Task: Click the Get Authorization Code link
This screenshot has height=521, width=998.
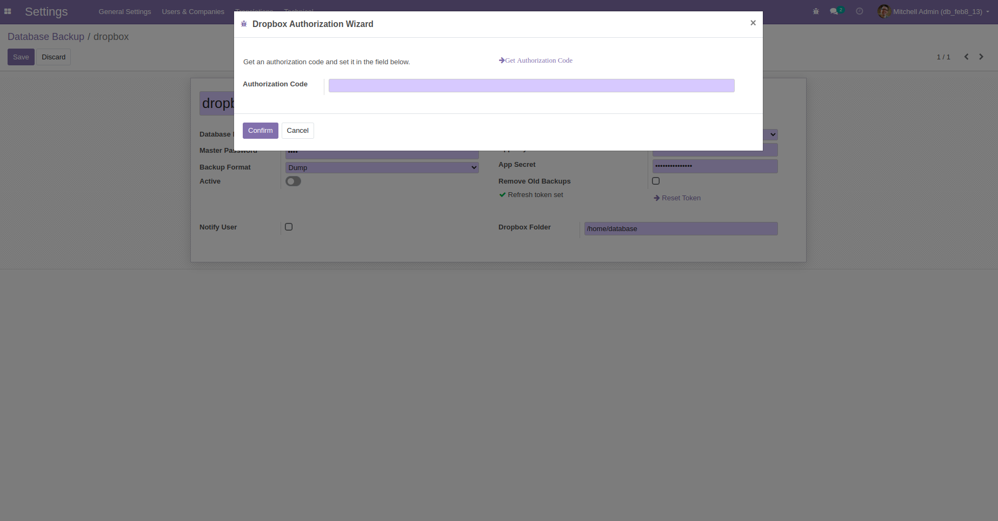Action: (536, 60)
